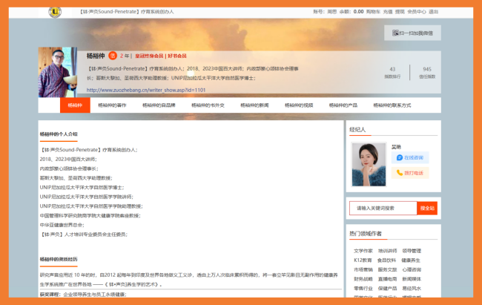
Task: Open the 会员中心 link
Action: pos(417,12)
